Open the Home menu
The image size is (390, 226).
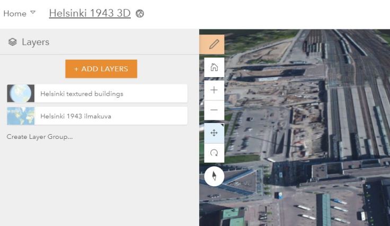[x=15, y=14]
